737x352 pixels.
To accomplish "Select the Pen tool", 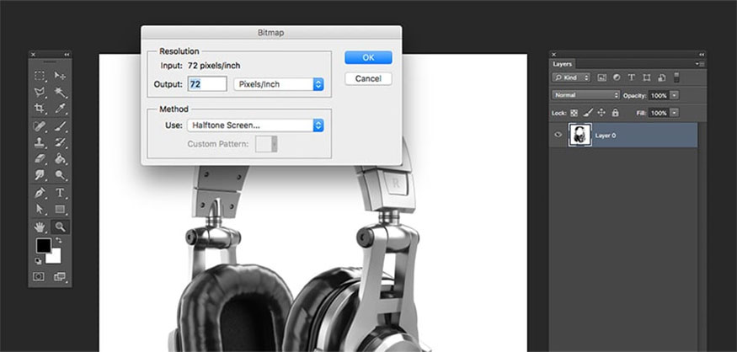I will click(x=40, y=193).
